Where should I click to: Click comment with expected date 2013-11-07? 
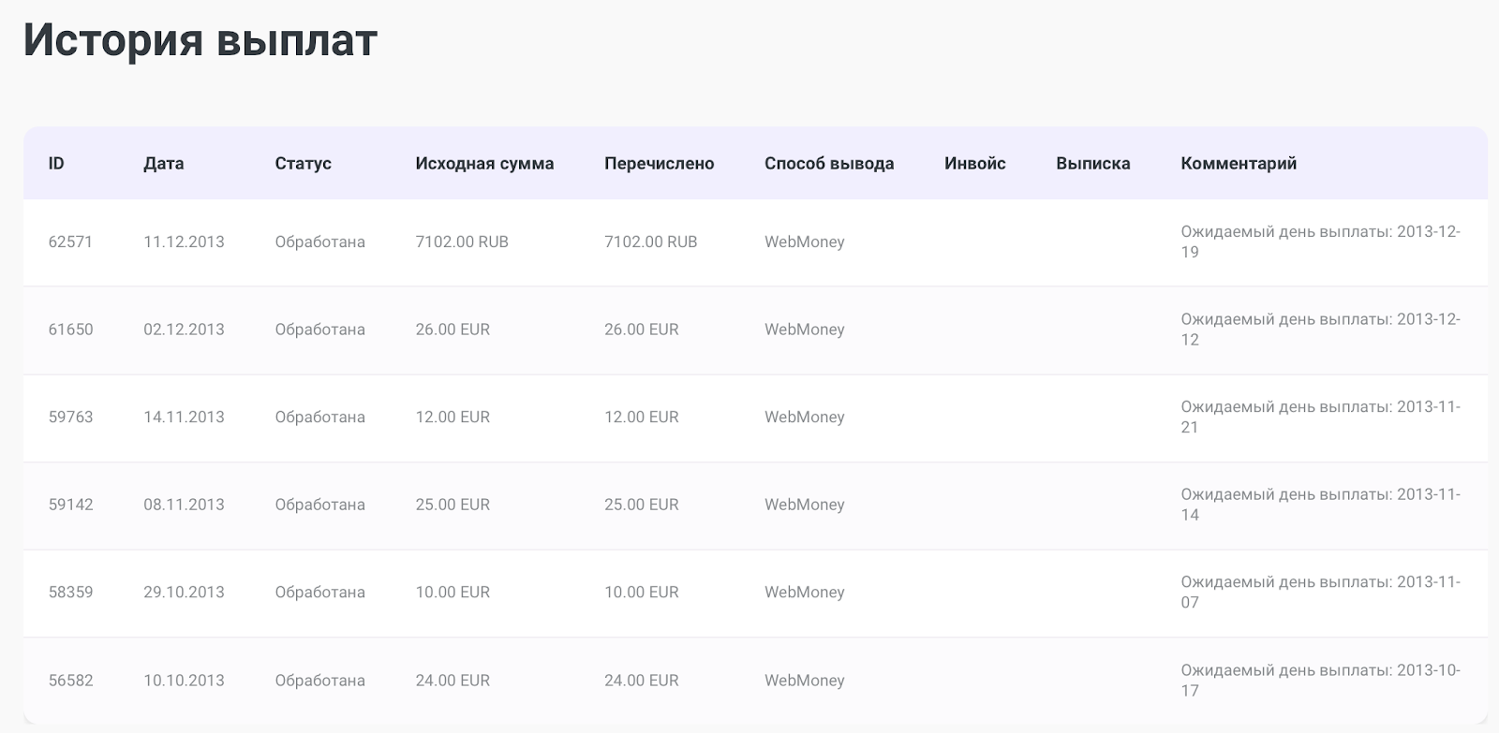coord(1321,592)
